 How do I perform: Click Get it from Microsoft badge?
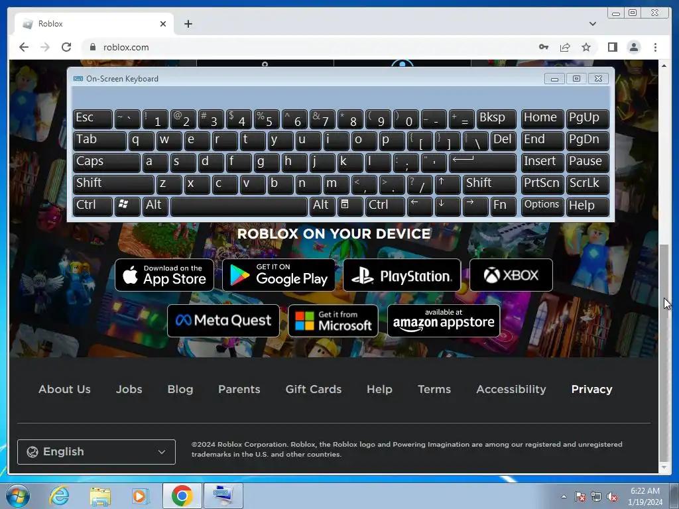(x=333, y=321)
